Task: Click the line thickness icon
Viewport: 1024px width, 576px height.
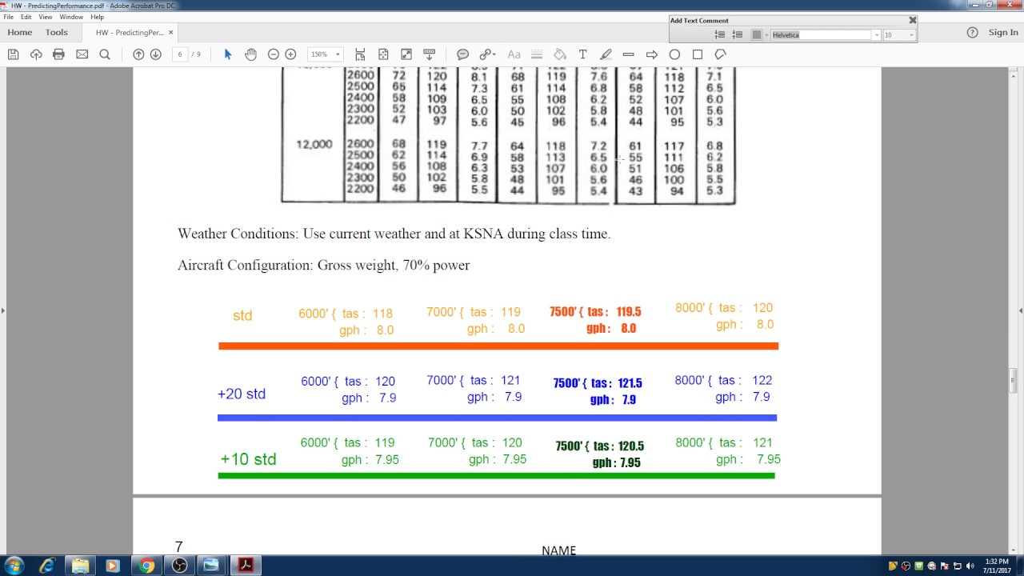Action: [x=537, y=54]
